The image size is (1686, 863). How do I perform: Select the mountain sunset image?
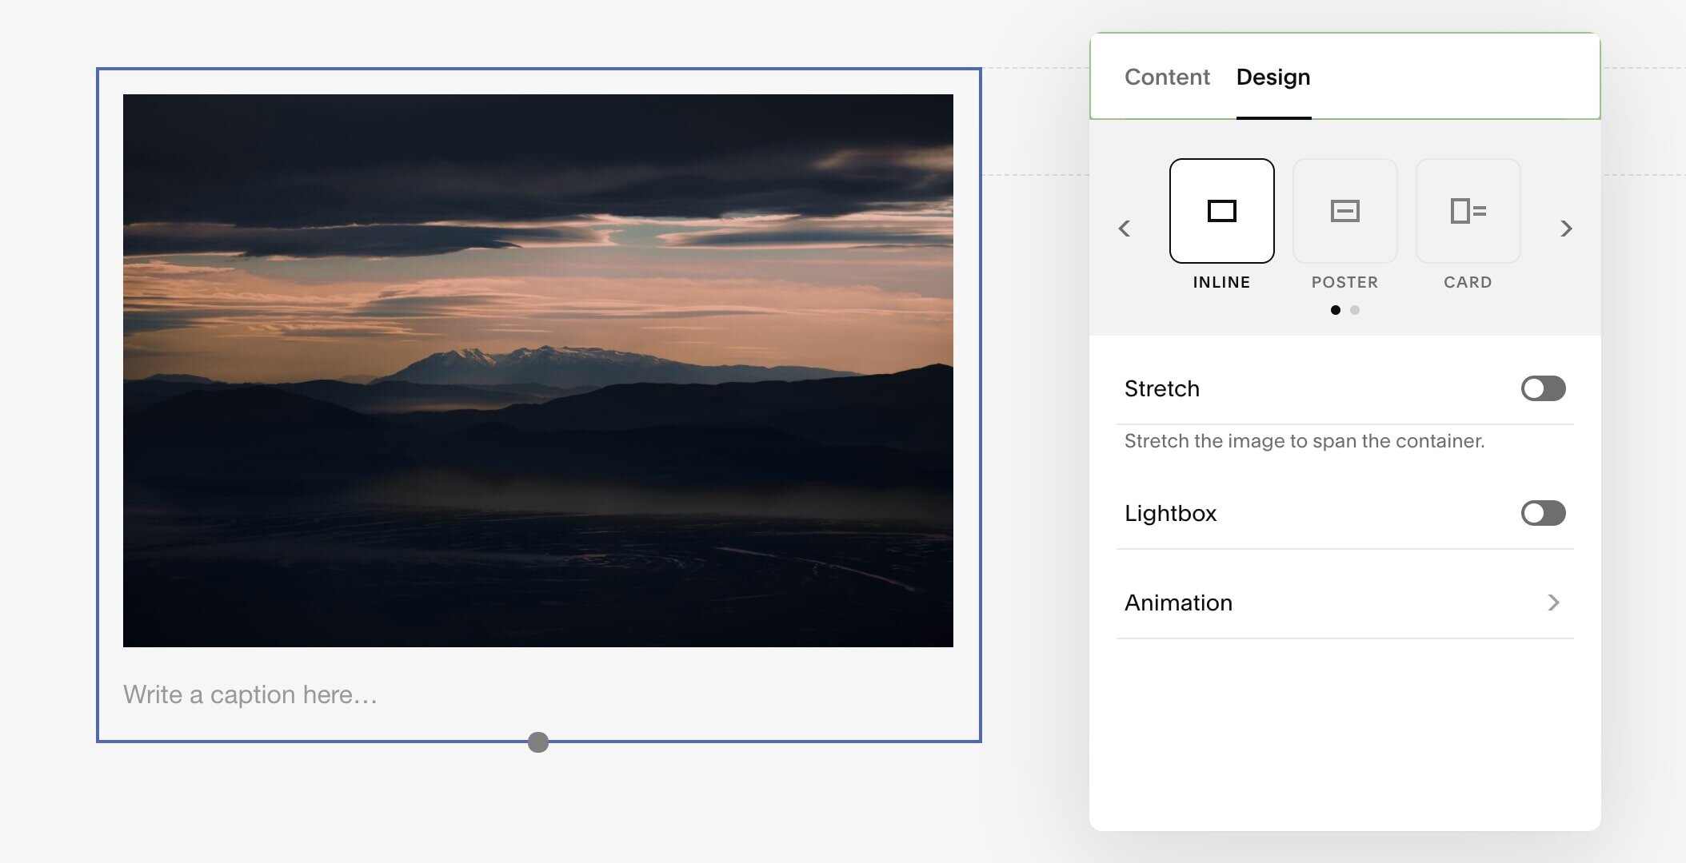[x=538, y=371]
